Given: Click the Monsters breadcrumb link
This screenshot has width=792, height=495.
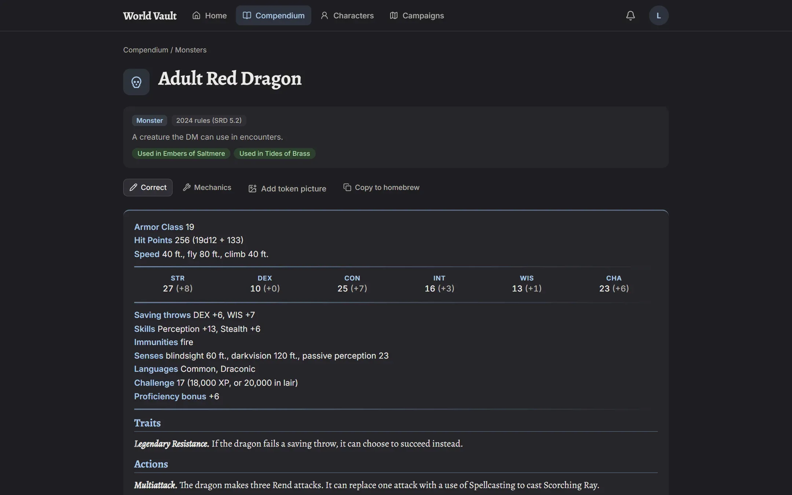Looking at the screenshot, I should click(x=191, y=50).
